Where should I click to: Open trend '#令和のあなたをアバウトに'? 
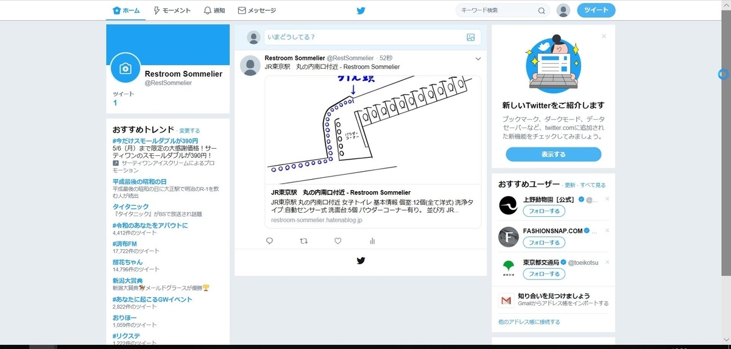(150, 225)
